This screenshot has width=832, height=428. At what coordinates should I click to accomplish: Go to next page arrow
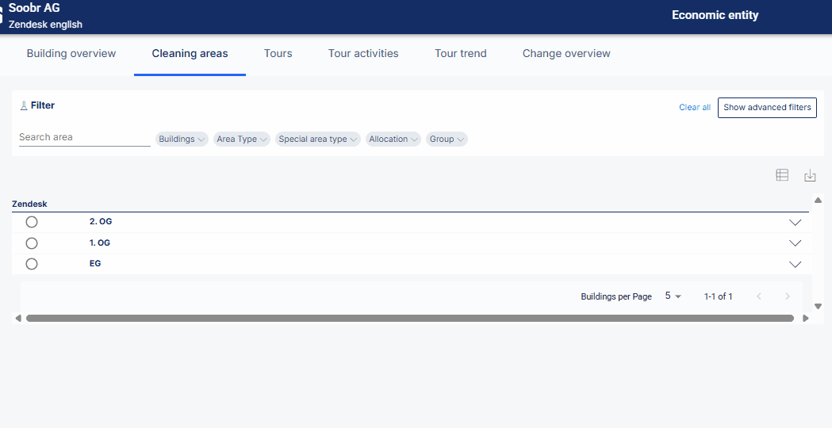click(x=788, y=296)
